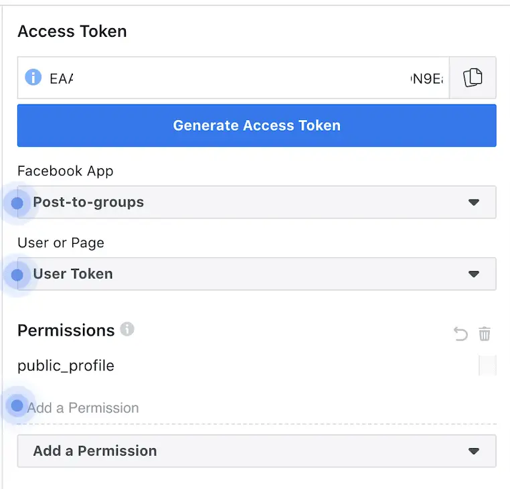Screen dimensions: 510x489
Task: Focus the Add a Permission search field
Action: 256,408
